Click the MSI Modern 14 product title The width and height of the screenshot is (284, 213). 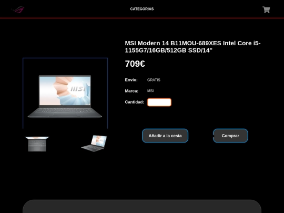click(x=192, y=47)
